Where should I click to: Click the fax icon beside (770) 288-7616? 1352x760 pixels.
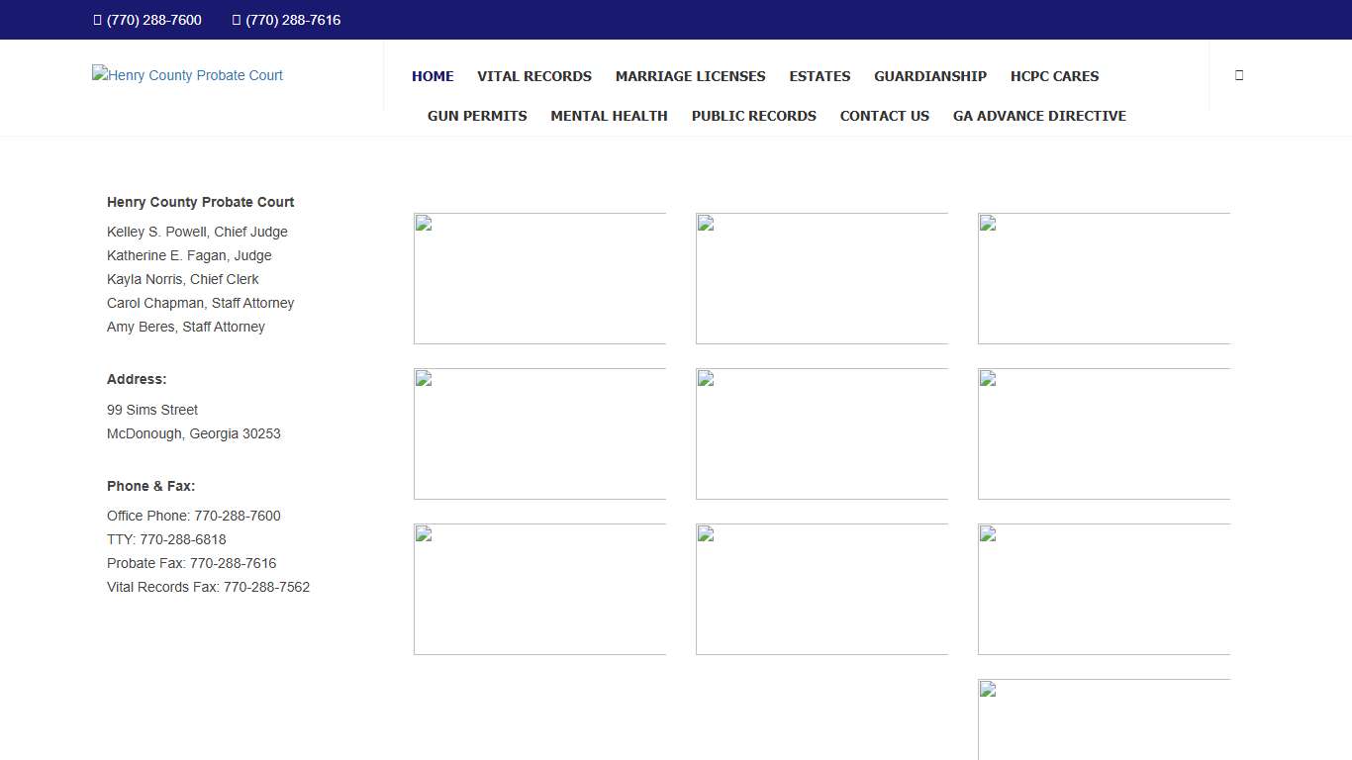coord(237,20)
